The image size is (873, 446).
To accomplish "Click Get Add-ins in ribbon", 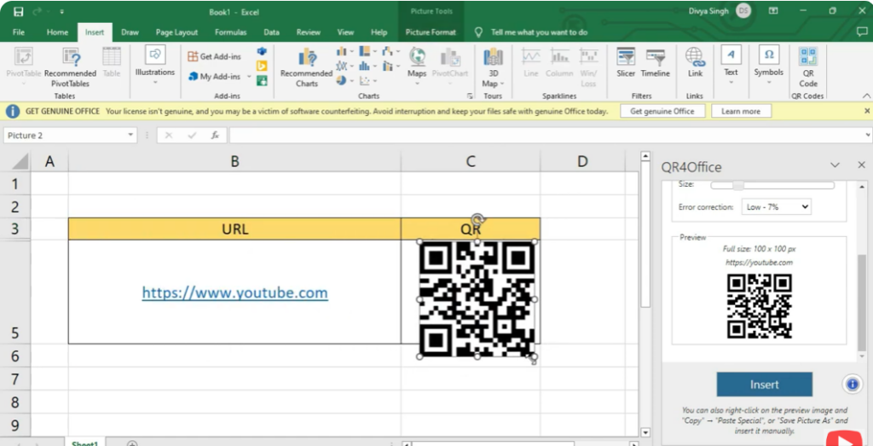I will 214,56.
